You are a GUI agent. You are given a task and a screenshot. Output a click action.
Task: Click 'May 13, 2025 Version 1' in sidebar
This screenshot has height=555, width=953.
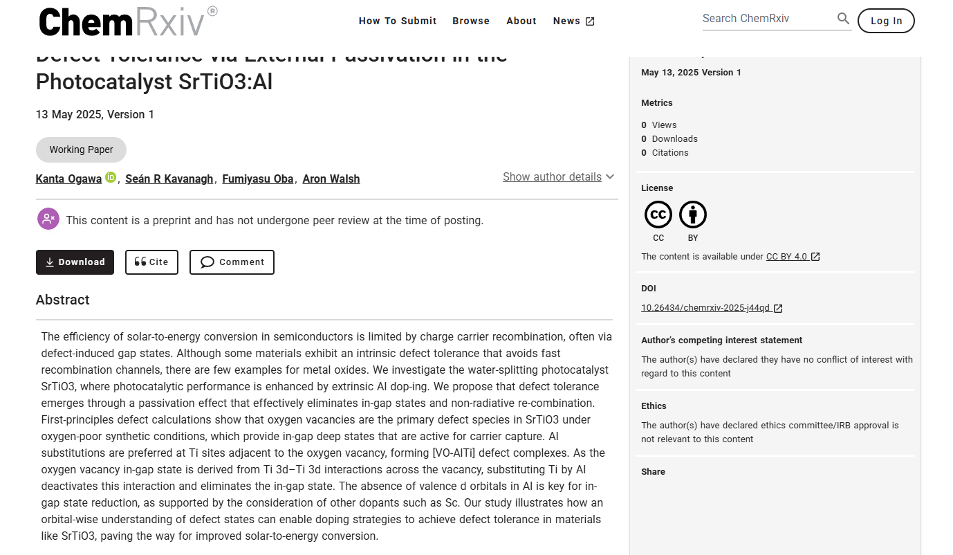click(691, 73)
